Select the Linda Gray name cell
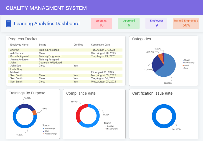Screen dimensions: 203x141 (16, 69)
